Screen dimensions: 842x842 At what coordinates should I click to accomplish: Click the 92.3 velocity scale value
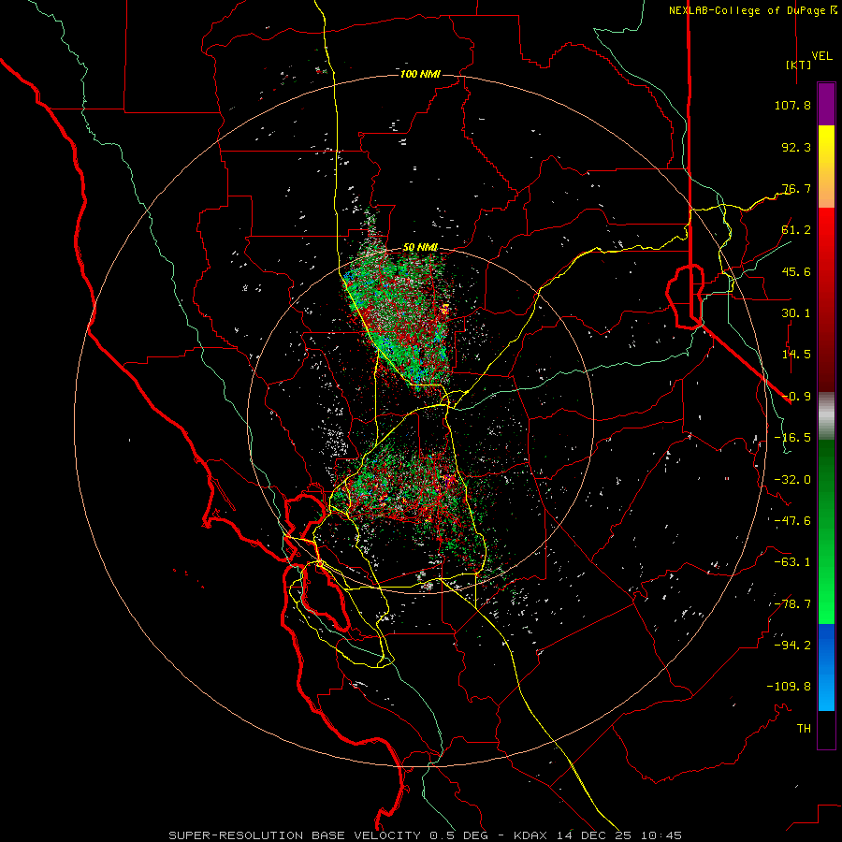click(x=796, y=147)
